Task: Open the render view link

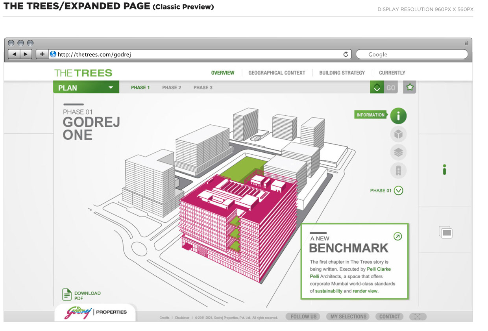Action: coord(365,291)
